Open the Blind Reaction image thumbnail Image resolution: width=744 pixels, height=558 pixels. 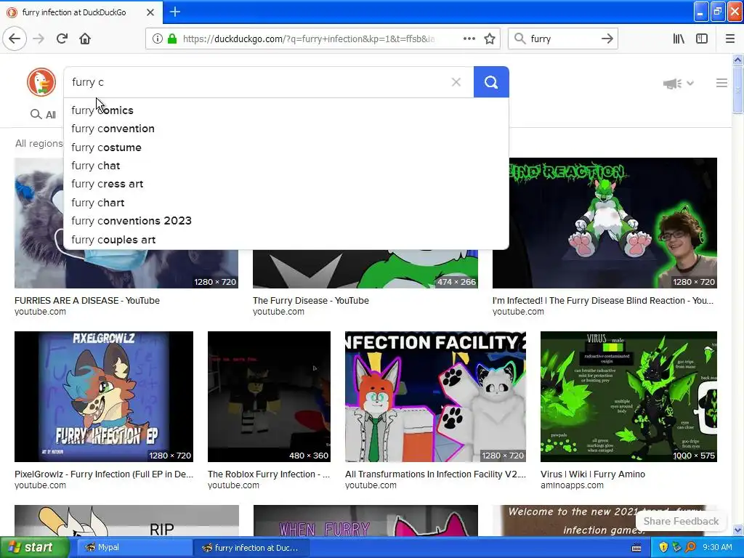click(604, 223)
